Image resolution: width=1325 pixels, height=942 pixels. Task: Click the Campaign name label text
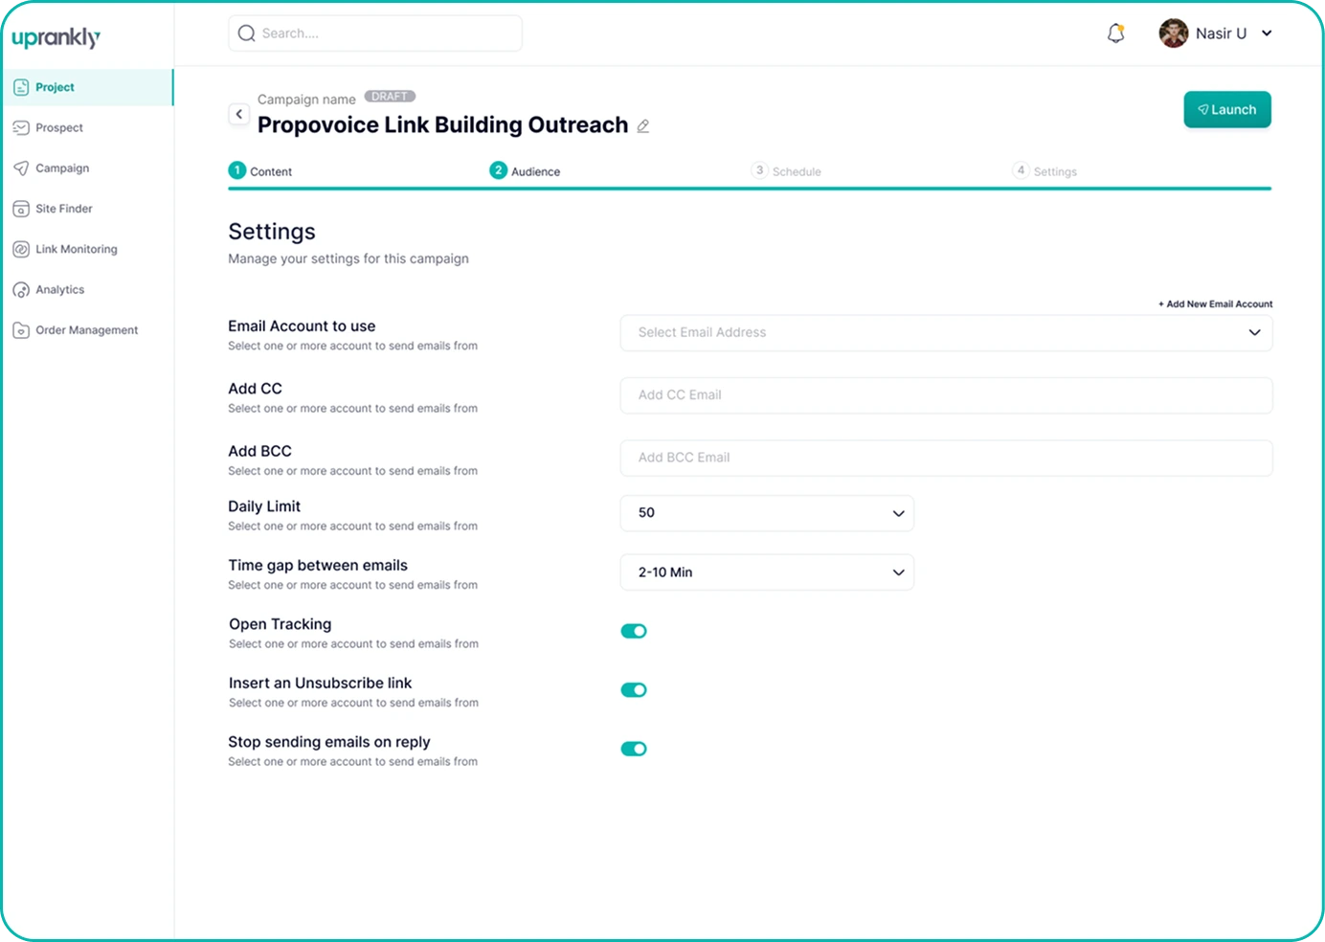coord(306,100)
